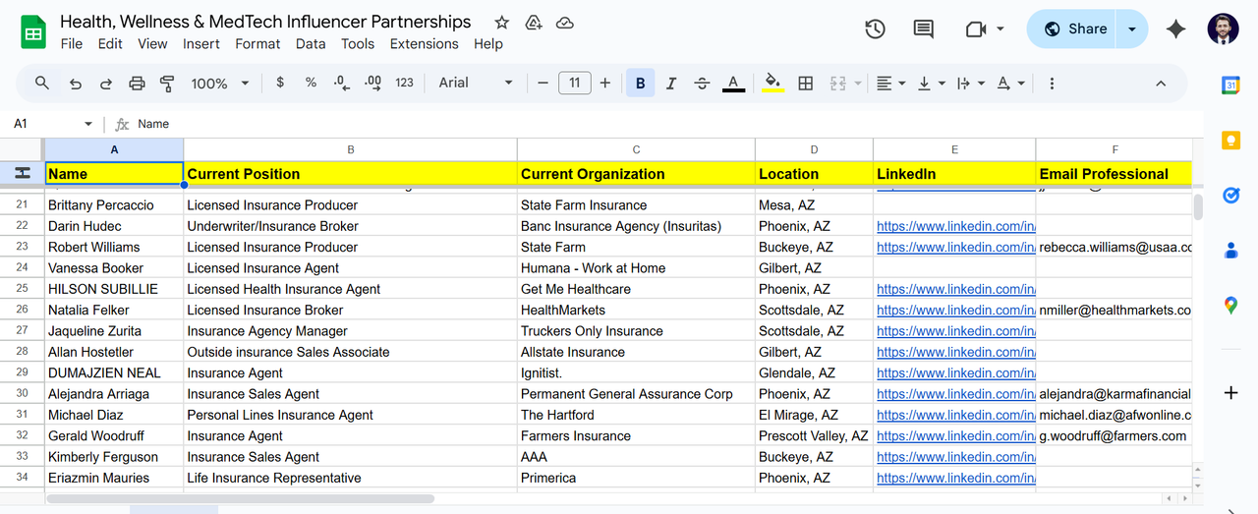Screen dimensions: 1258x514
Task: Open Natalia Felker's LinkedIn link
Action: pyautogui.click(x=955, y=311)
